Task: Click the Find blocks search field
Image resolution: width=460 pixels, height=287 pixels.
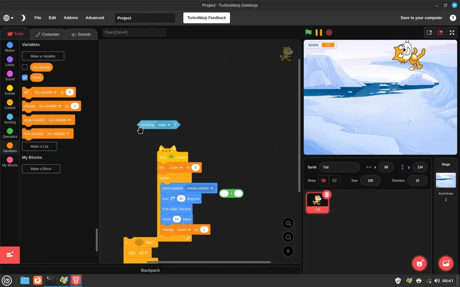Action: click(134, 33)
